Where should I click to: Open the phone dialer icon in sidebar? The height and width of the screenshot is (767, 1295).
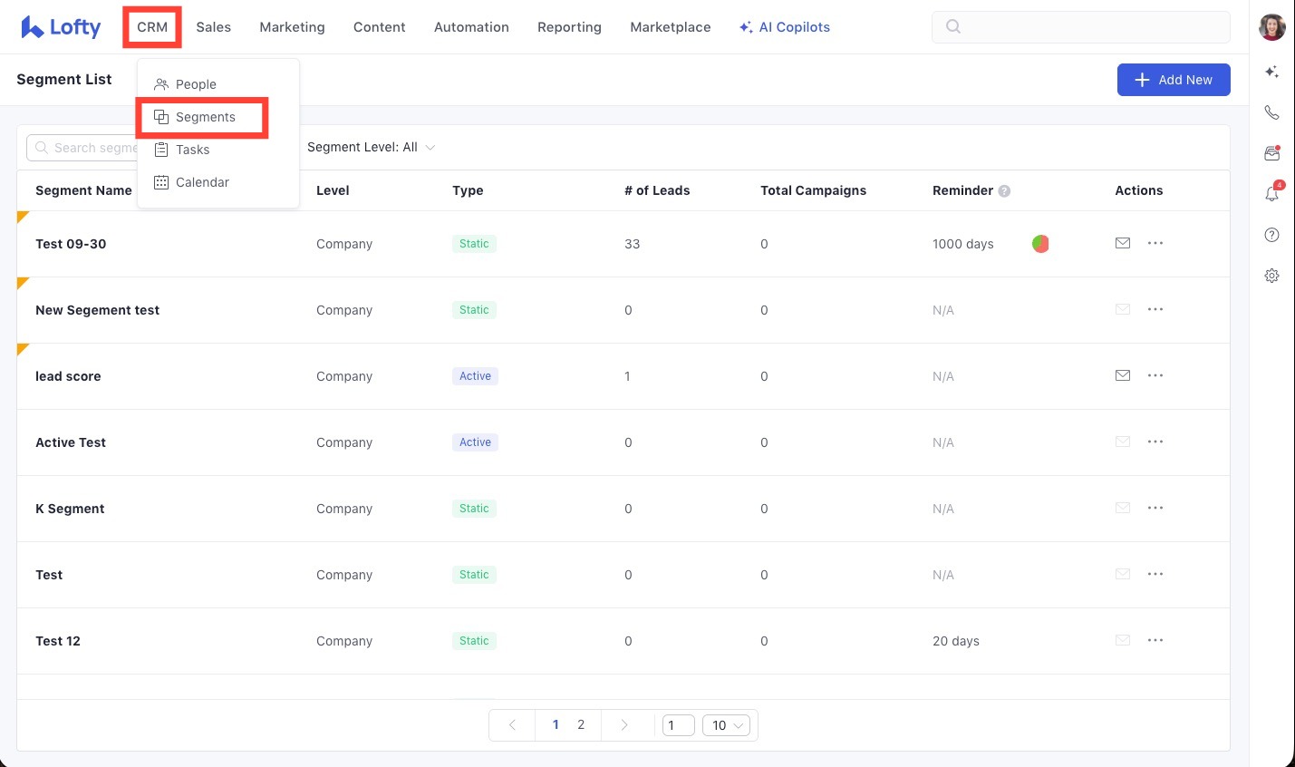click(x=1271, y=112)
